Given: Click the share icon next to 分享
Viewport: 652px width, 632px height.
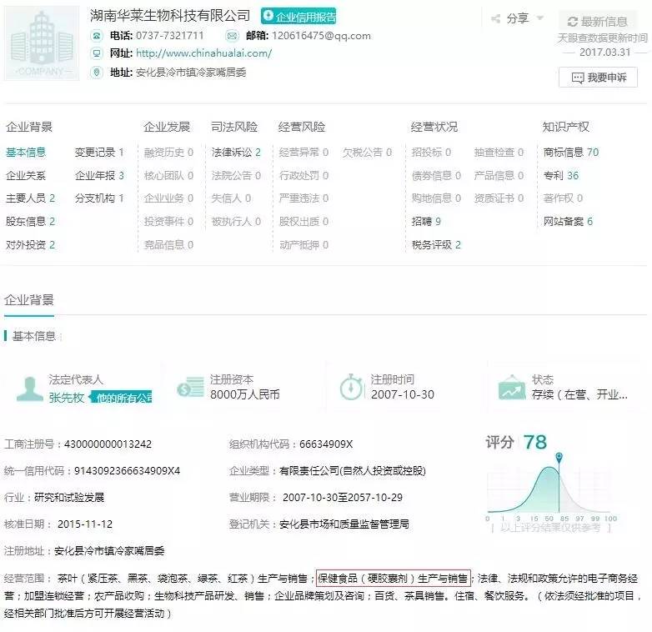Looking at the screenshot, I should pyautogui.click(x=495, y=18).
